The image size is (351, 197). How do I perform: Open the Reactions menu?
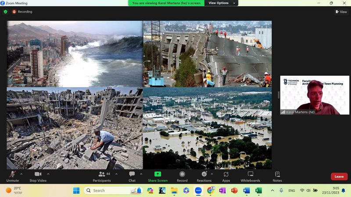click(x=204, y=176)
